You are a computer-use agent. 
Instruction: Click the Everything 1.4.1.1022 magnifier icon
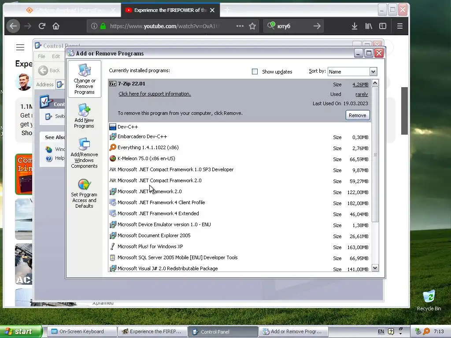(112, 147)
